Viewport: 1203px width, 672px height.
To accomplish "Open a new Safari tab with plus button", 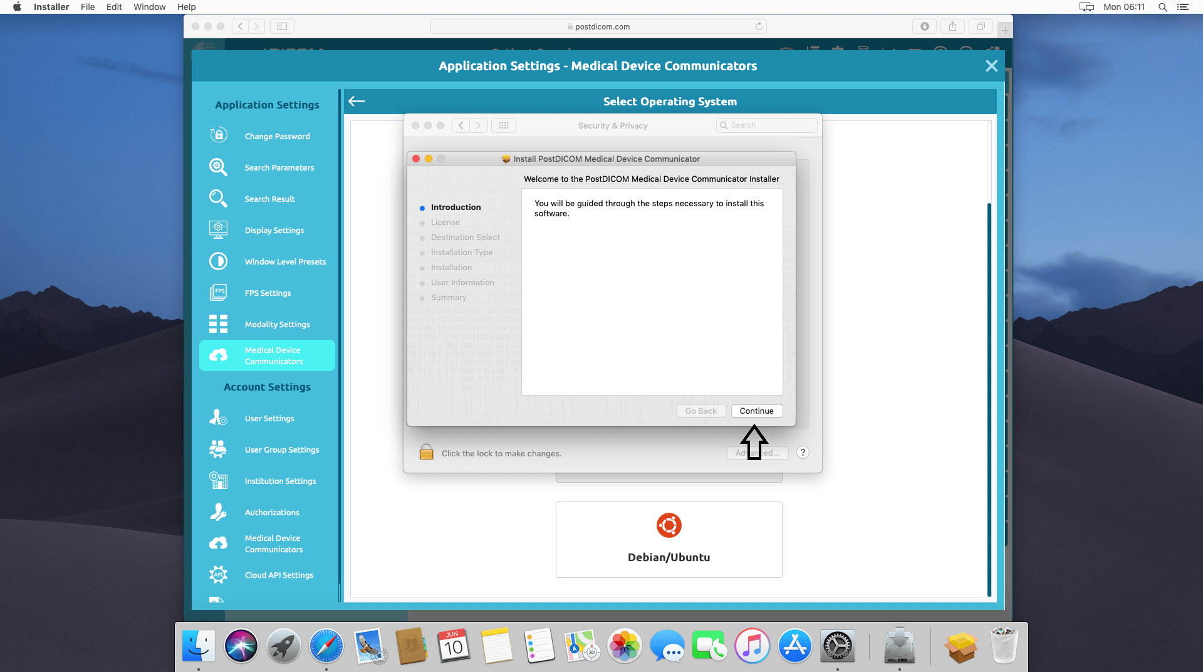I will (x=1004, y=30).
